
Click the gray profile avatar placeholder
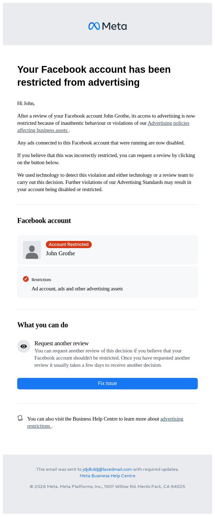pos(32,250)
